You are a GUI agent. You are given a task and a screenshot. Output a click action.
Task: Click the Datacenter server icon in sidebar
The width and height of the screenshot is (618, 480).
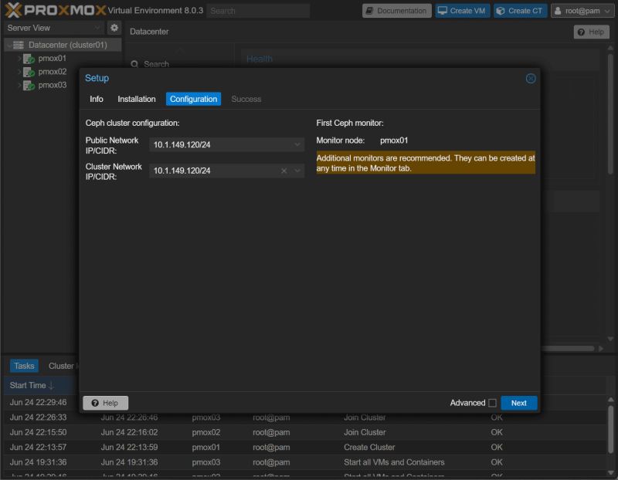click(18, 44)
